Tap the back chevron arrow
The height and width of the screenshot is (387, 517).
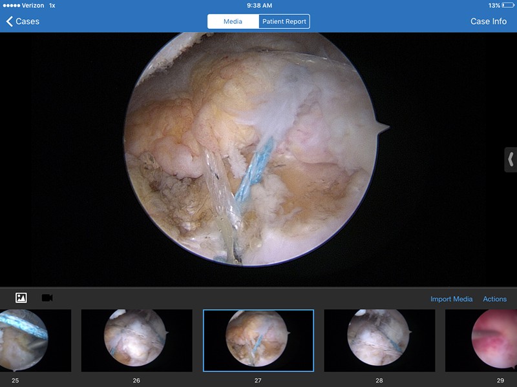coord(9,21)
